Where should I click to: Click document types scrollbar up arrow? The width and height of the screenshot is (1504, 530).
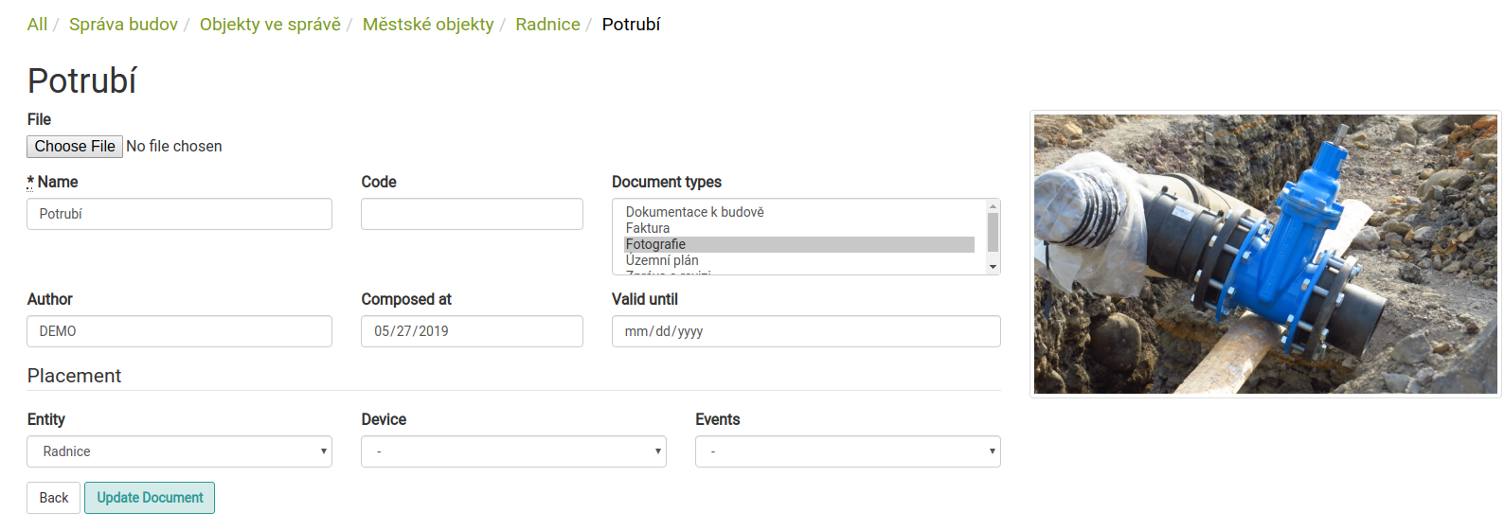click(x=993, y=206)
